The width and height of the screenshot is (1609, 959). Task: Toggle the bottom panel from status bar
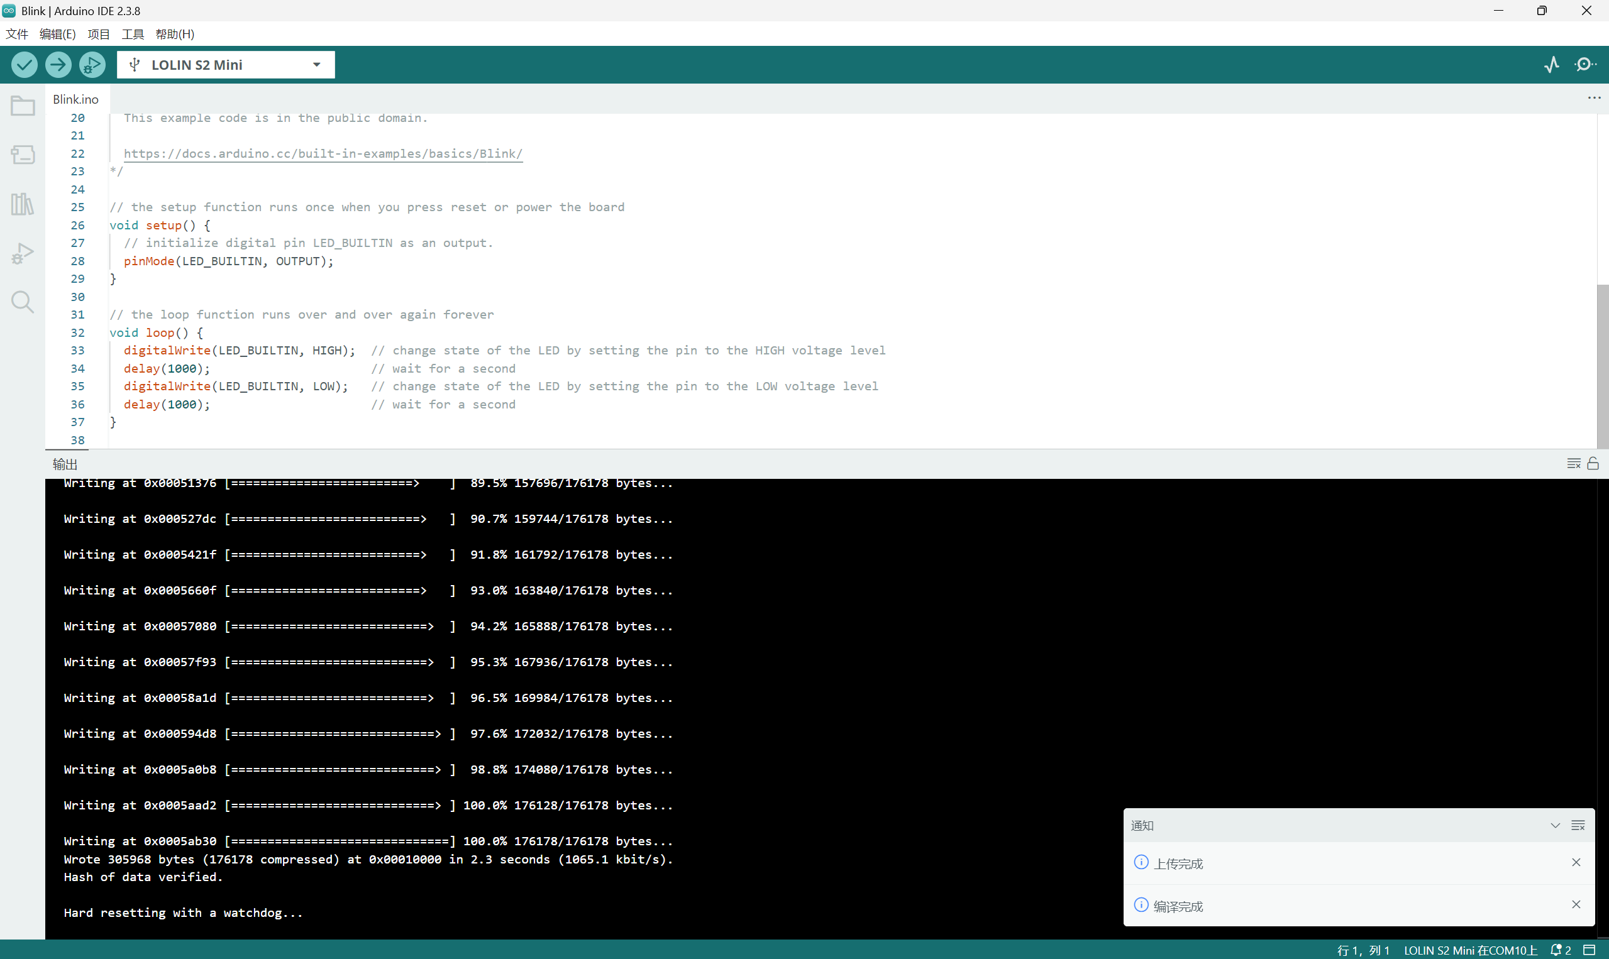1590,950
